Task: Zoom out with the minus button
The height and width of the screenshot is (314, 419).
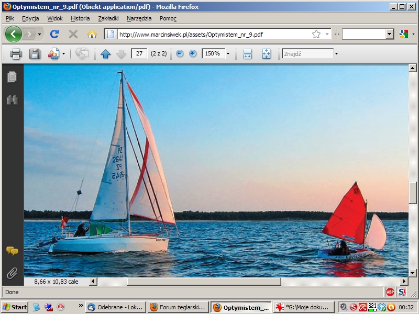Action: point(180,54)
